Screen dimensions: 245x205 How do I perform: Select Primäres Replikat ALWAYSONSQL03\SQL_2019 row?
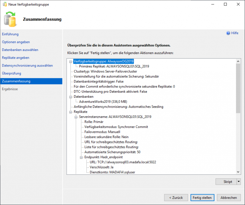coord(114,66)
